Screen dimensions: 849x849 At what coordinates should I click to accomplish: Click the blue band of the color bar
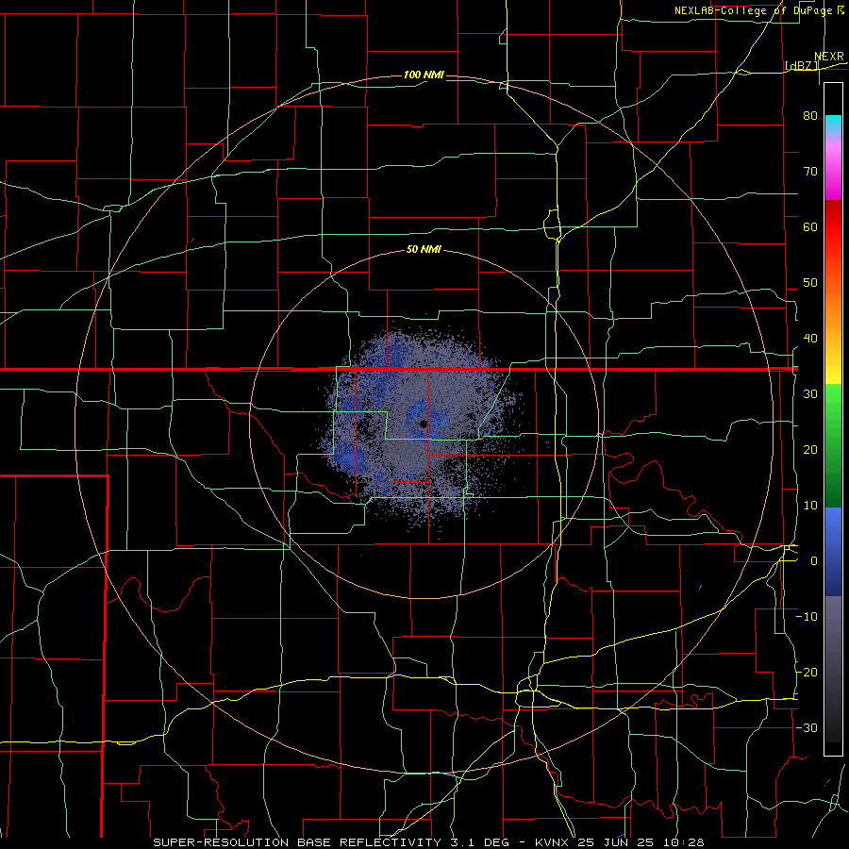pyautogui.click(x=833, y=552)
